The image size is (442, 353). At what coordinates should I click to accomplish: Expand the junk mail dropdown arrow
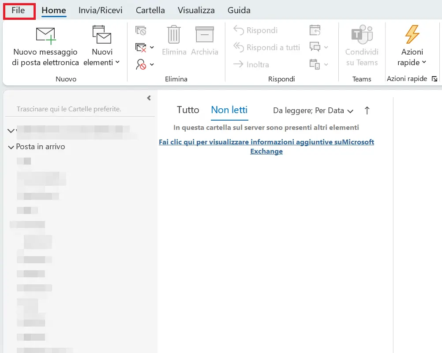tap(152, 64)
